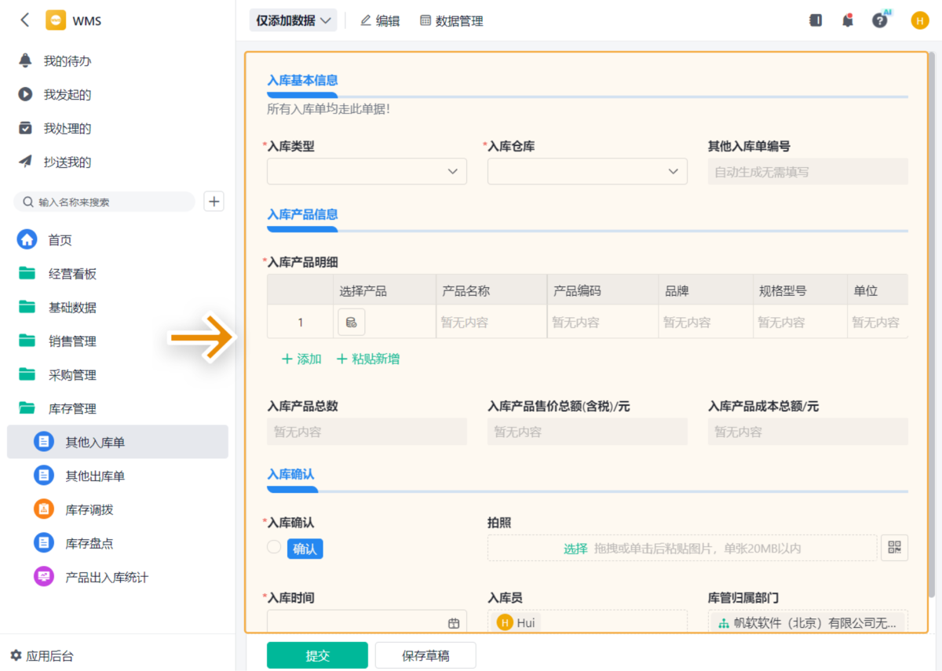Click the select product icon in row 1

point(352,322)
